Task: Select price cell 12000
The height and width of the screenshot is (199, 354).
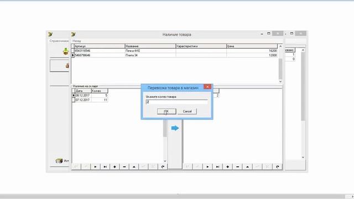Action: tap(252, 55)
